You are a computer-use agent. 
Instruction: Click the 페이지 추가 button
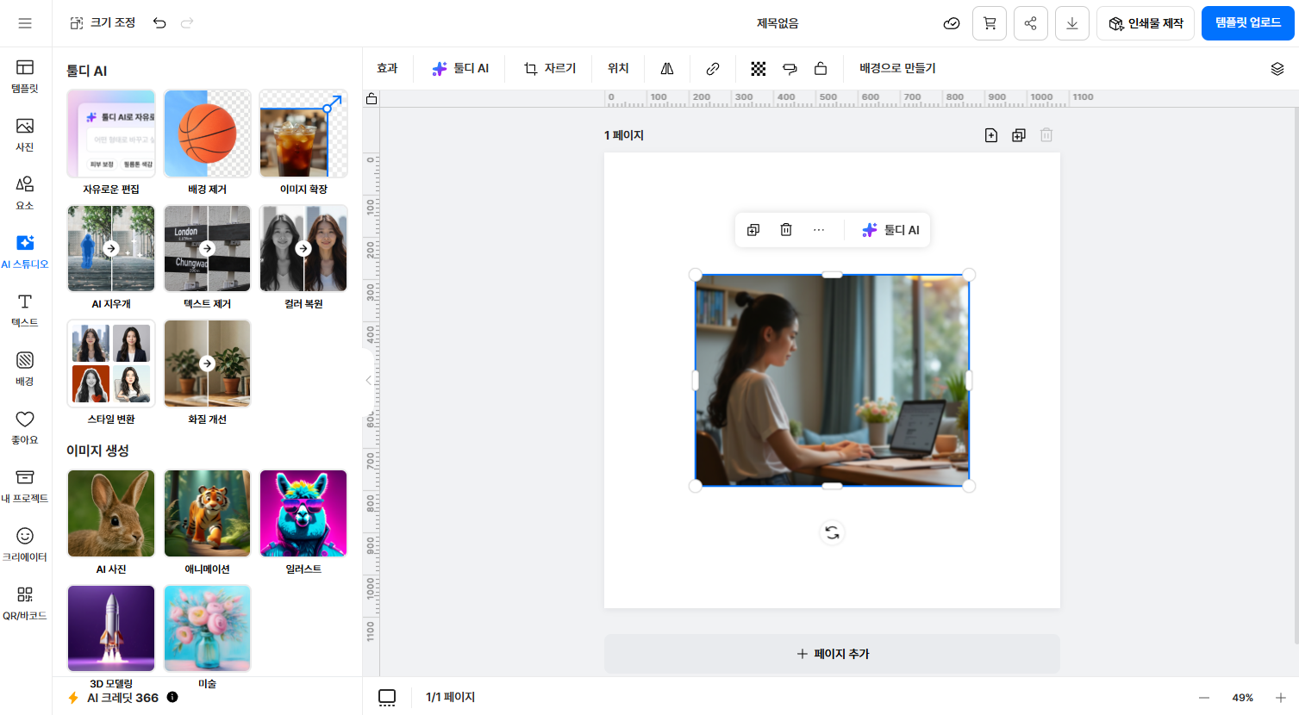click(x=832, y=654)
